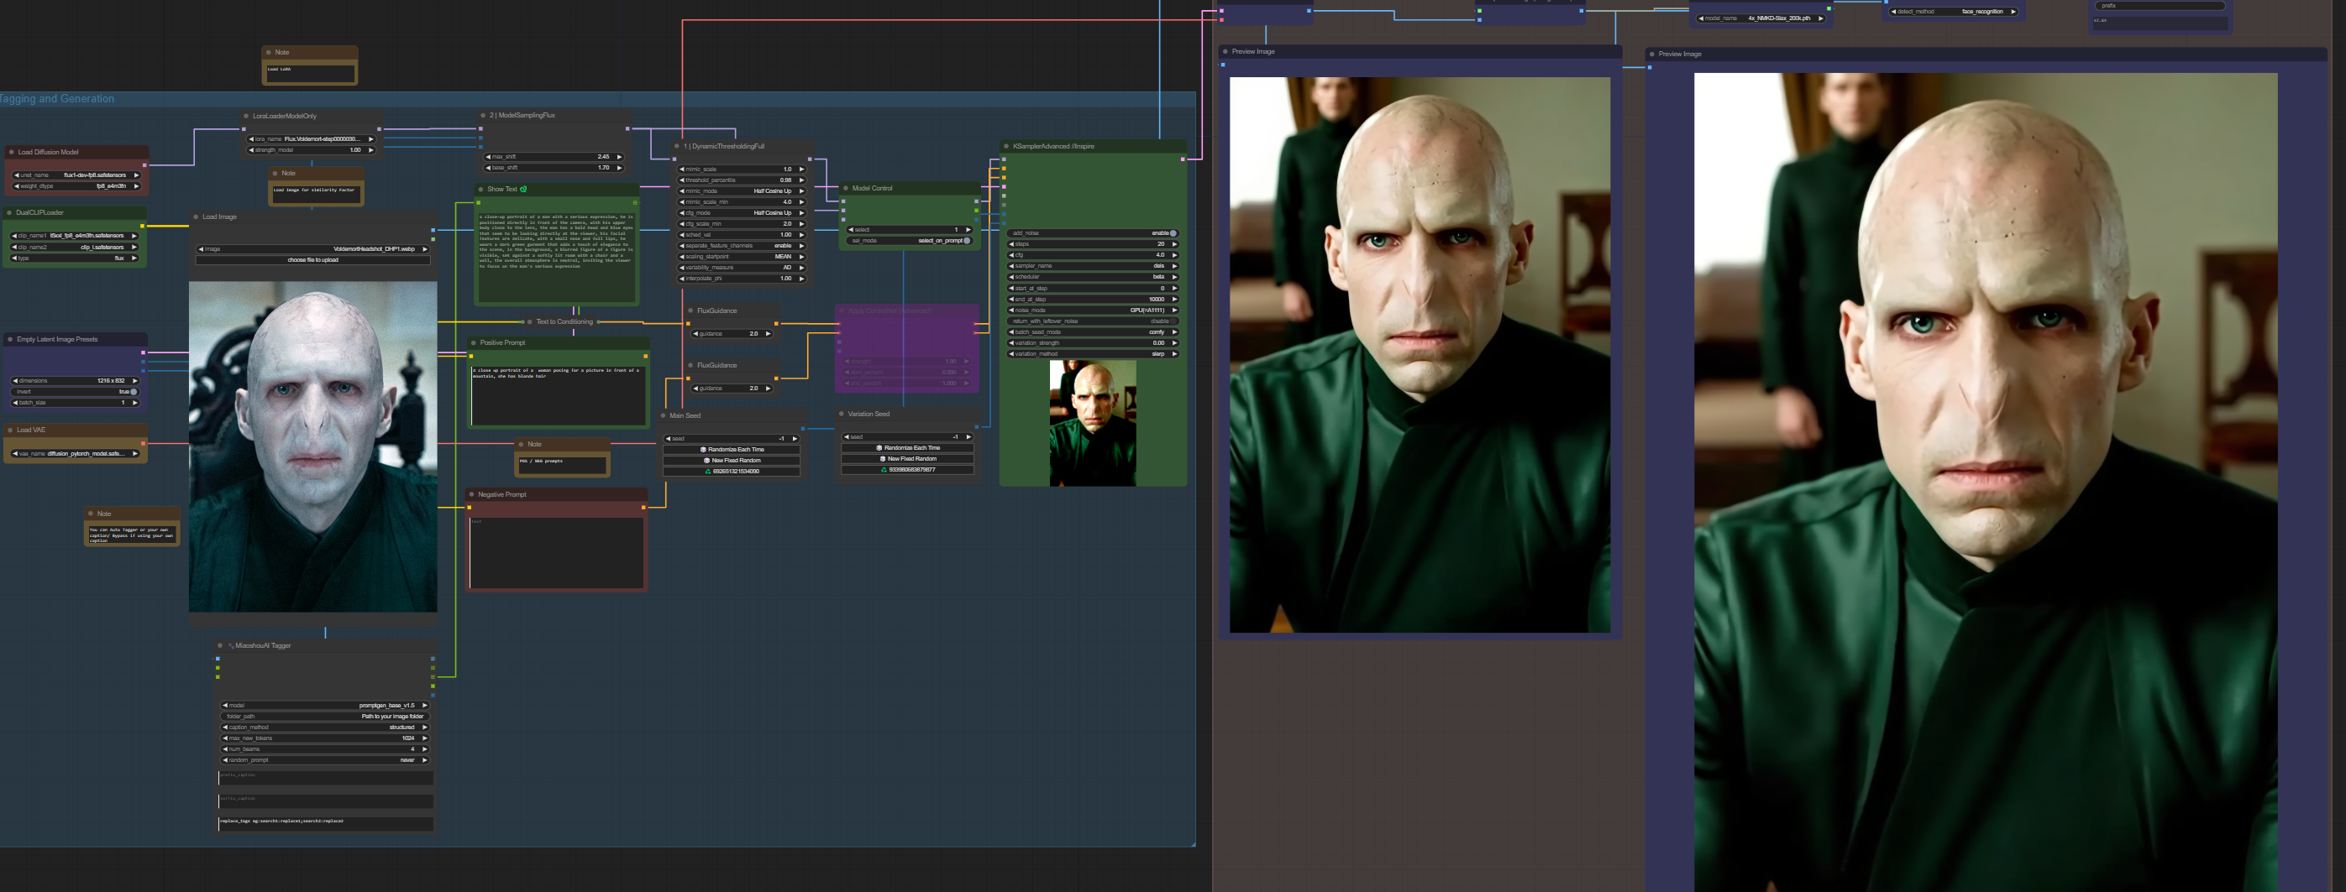Decrease strength_model with left arrow
2346x892 pixels.
pos(251,150)
